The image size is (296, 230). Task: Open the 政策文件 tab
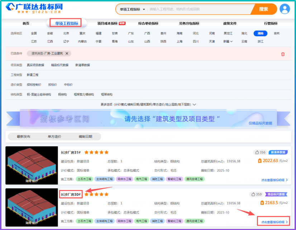(230, 23)
